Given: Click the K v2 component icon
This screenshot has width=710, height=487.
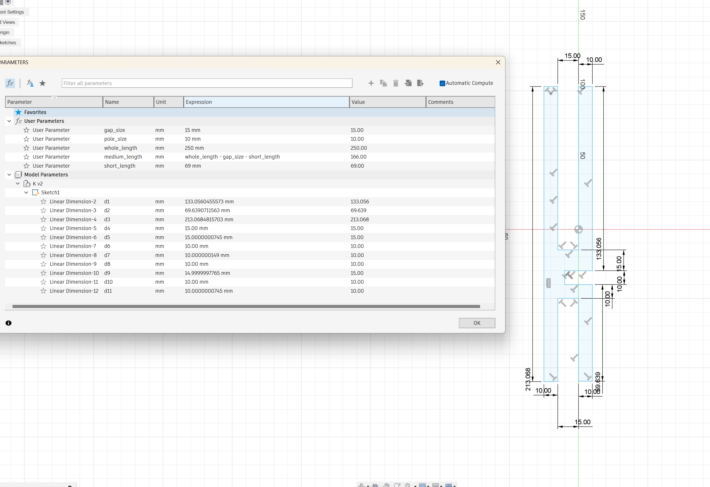Looking at the screenshot, I should (x=27, y=184).
